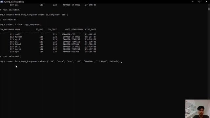The height and width of the screenshot is (118, 210).
Task: Click hire date 15-DEC-08
Action: tap(91, 52)
